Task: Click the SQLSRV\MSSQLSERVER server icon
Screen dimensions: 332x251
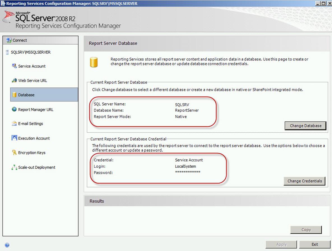Action: pyautogui.click(x=7, y=52)
